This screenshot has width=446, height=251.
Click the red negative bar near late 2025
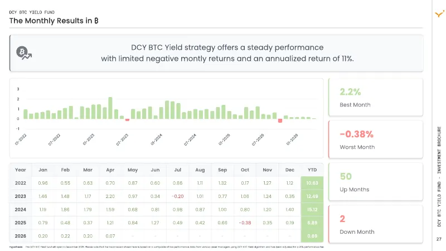(x=280, y=120)
